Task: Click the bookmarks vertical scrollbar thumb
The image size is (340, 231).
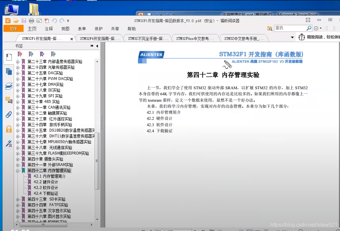Action: point(97,161)
